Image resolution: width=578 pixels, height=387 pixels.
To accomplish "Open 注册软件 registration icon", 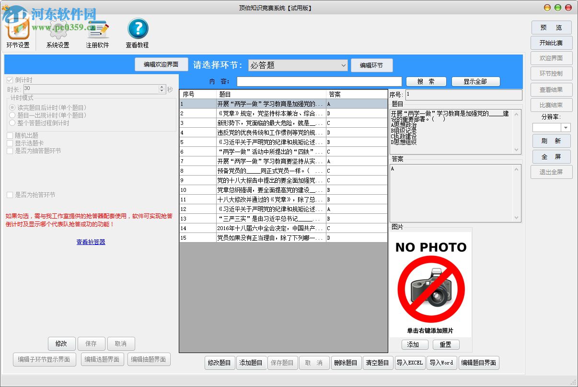I will click(x=97, y=29).
